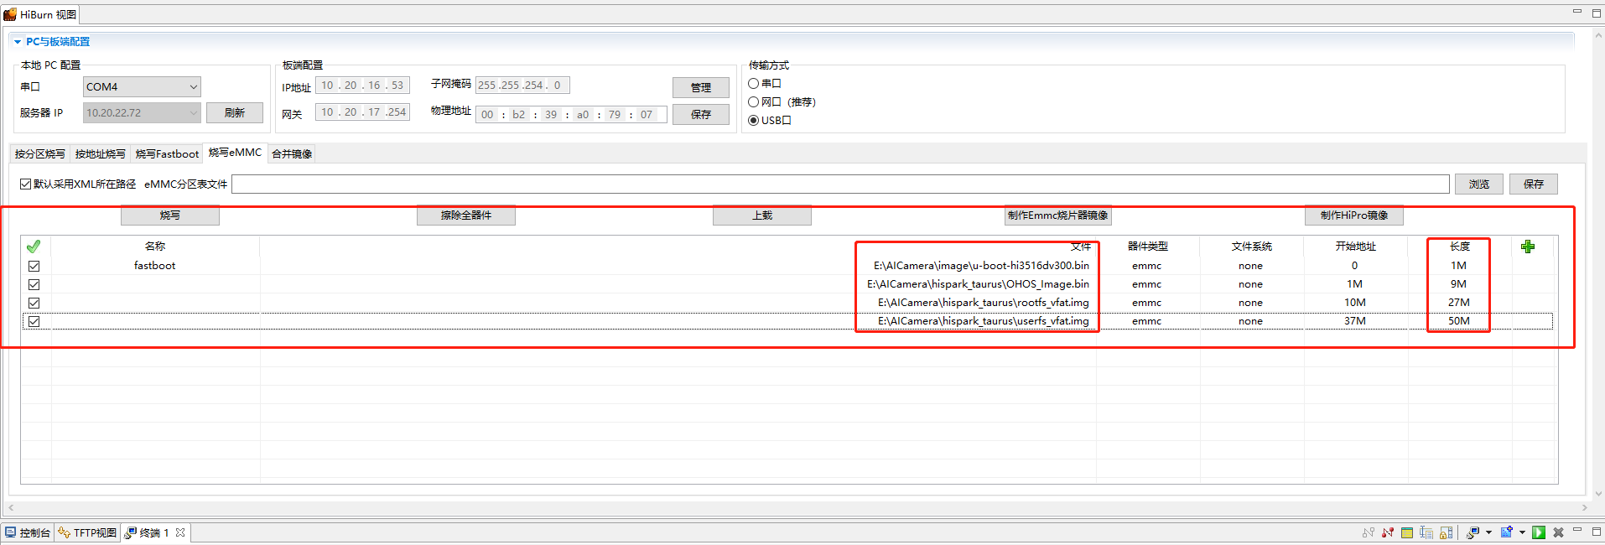Click the red disconnect icon

(1388, 532)
